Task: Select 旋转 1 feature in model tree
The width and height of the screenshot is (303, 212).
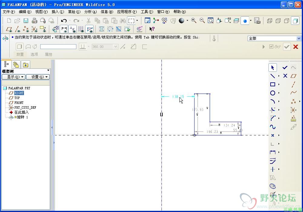Action: click(22, 117)
